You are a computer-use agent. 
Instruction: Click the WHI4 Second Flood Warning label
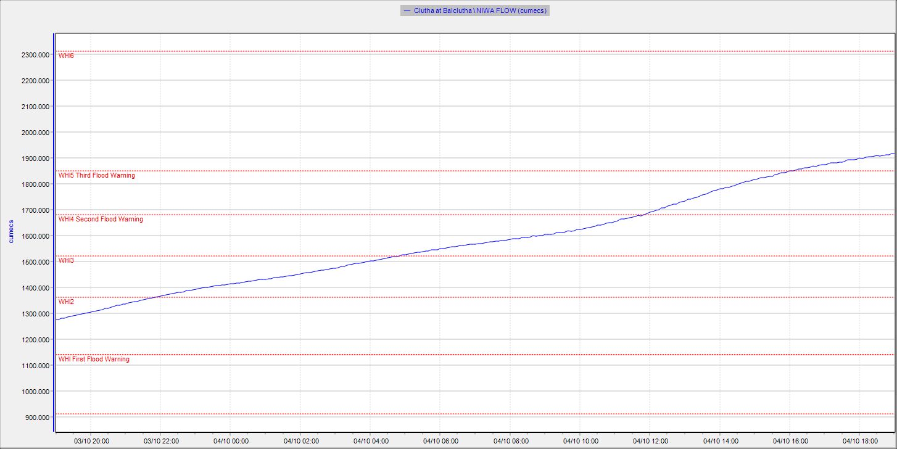101,220
